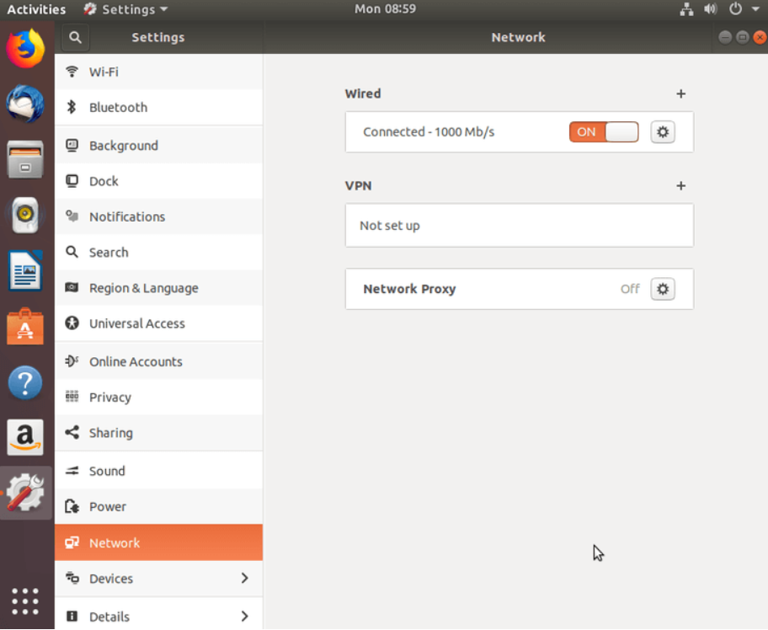Click the power icon in the system tray
Screen dimensions: 768x630
click(735, 9)
